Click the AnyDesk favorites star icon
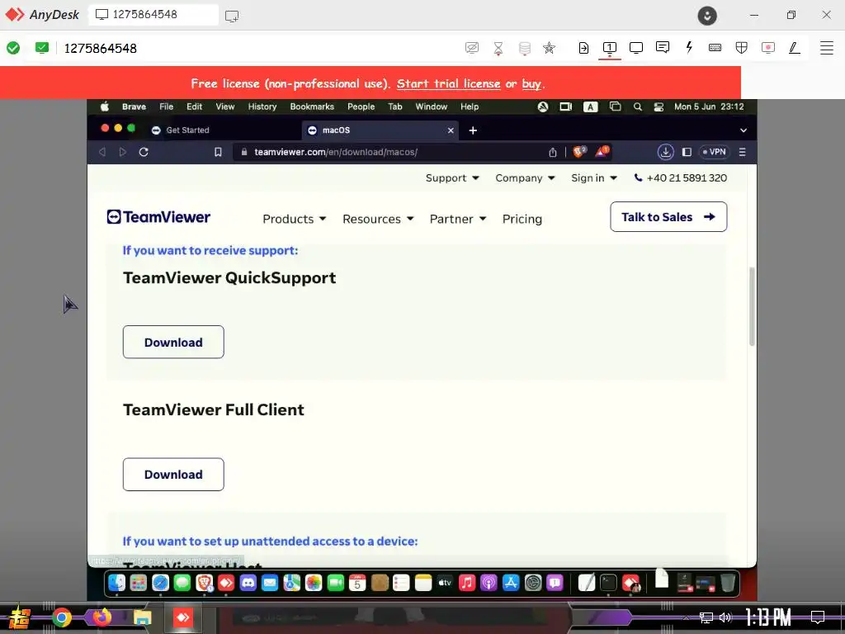 coord(549,47)
